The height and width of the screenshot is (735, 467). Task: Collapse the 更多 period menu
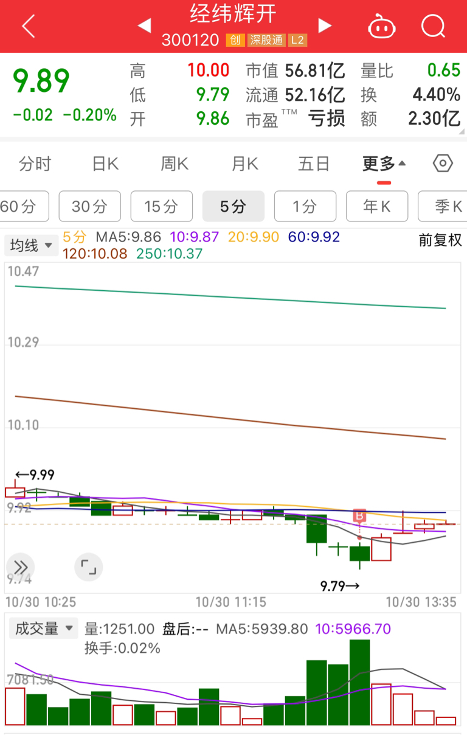click(384, 164)
